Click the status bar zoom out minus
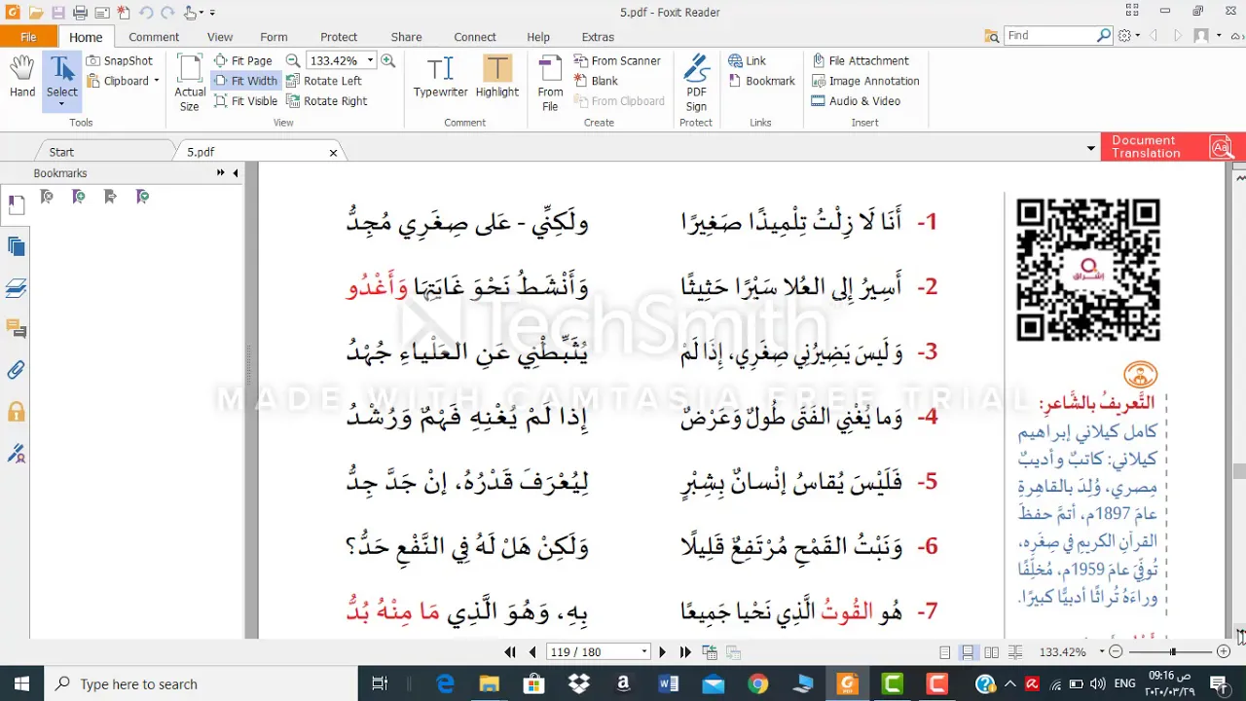This screenshot has height=701, width=1246. click(x=1117, y=651)
